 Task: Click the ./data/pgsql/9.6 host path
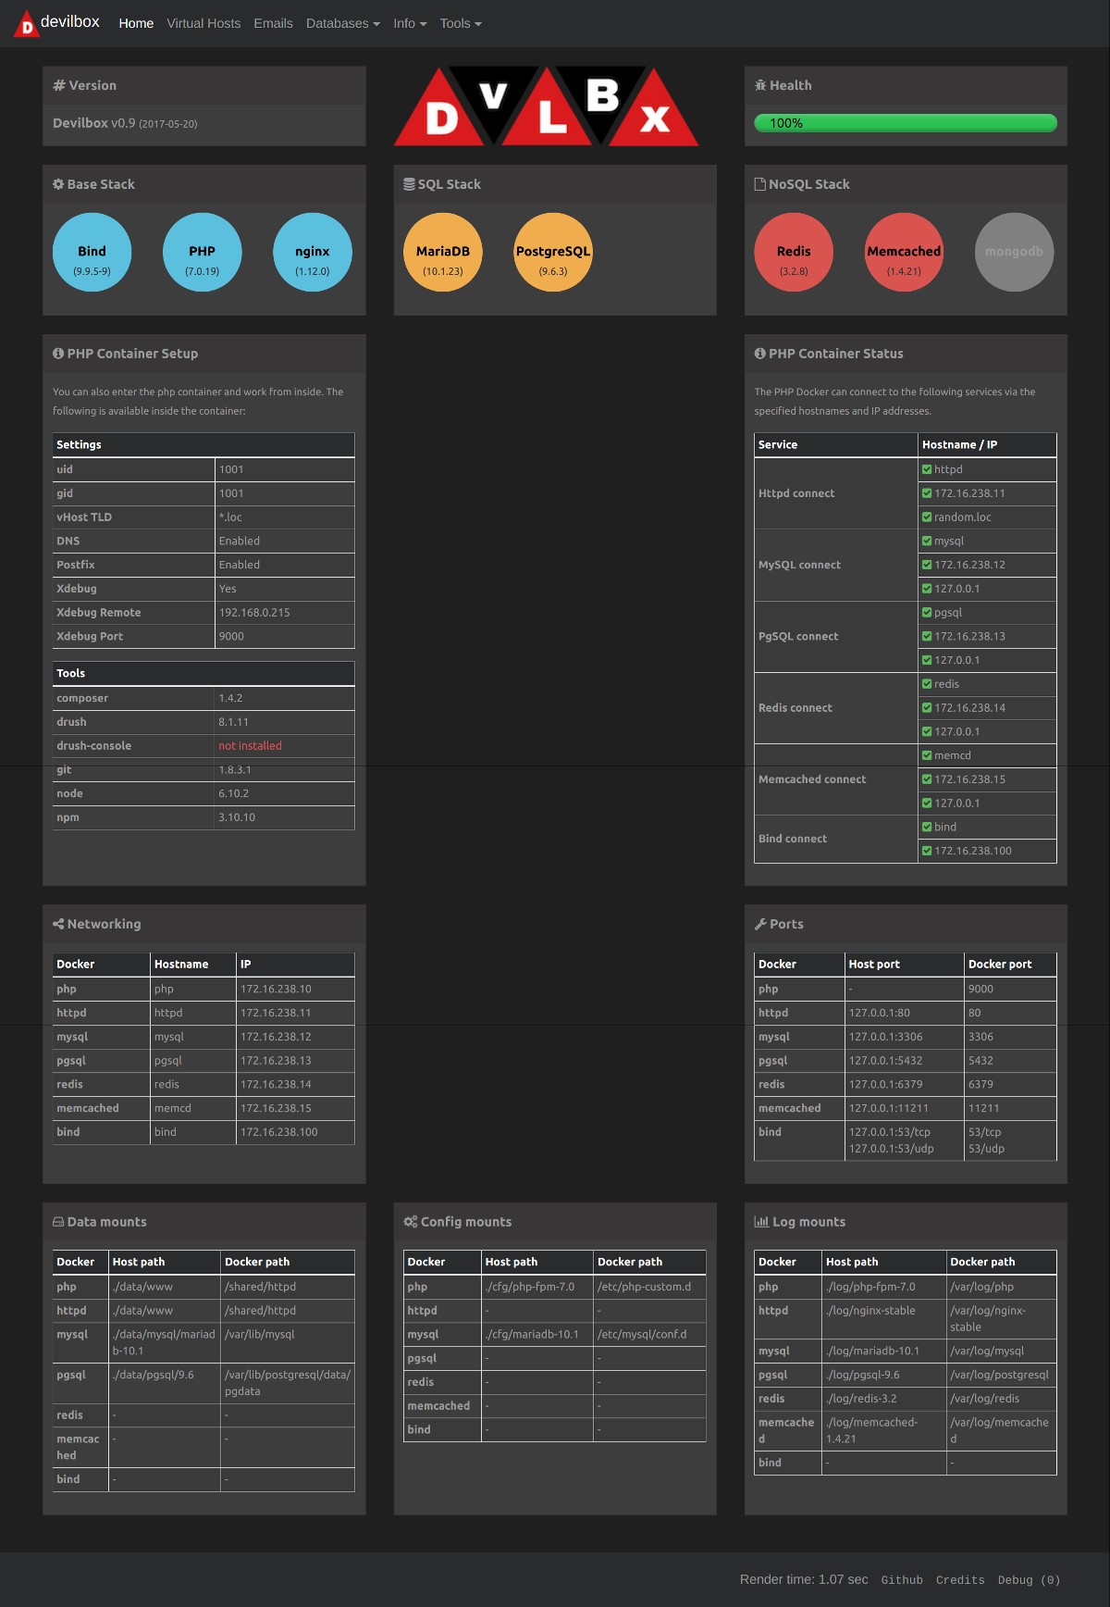154,1375
